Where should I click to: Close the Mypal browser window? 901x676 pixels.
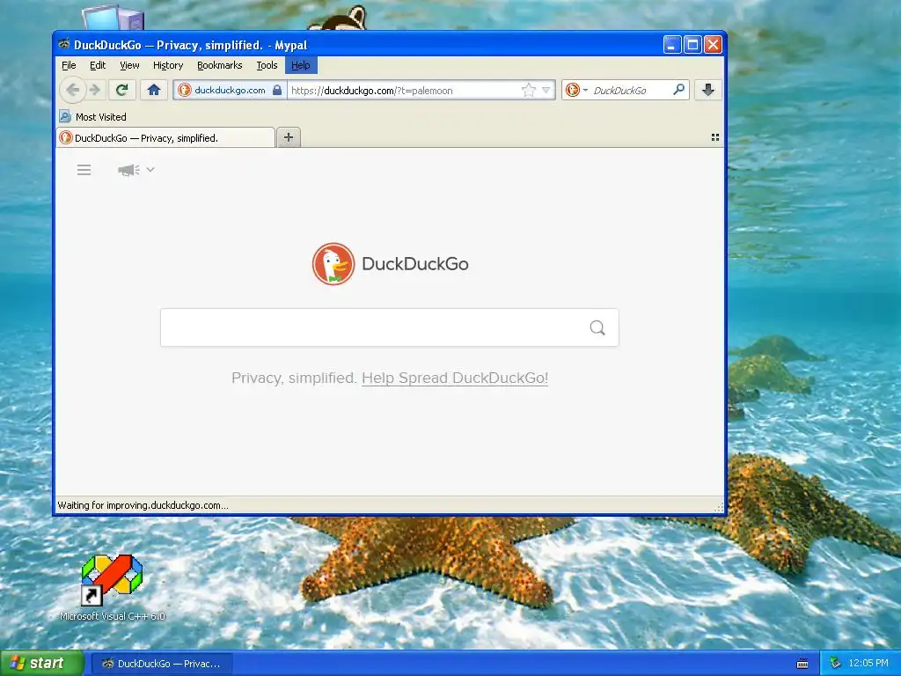(x=713, y=44)
